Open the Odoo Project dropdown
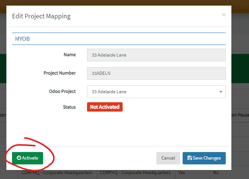This screenshot has width=249, height=179. (154, 92)
